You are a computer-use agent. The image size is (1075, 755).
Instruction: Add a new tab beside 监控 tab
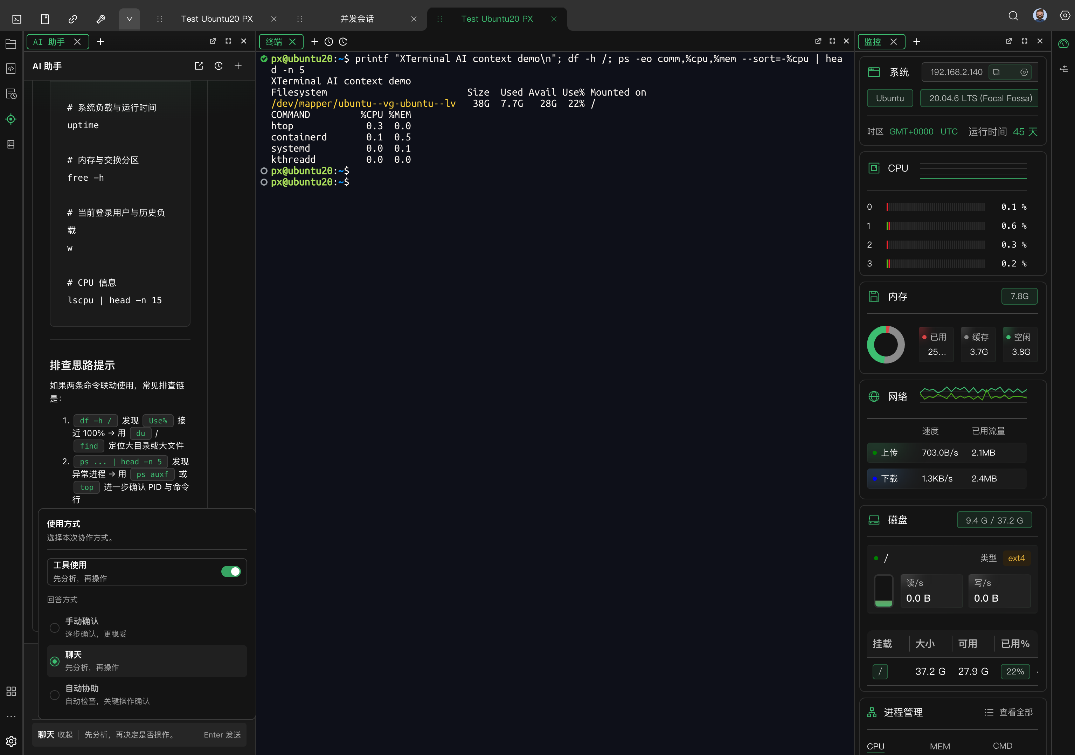tap(917, 42)
